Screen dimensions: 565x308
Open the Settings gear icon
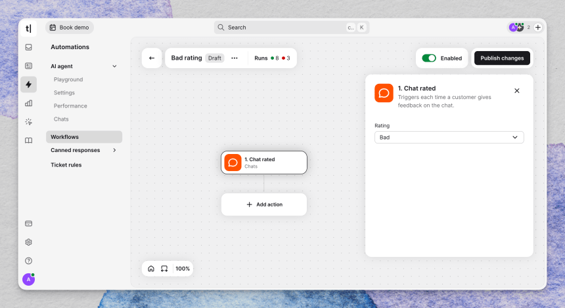28,242
